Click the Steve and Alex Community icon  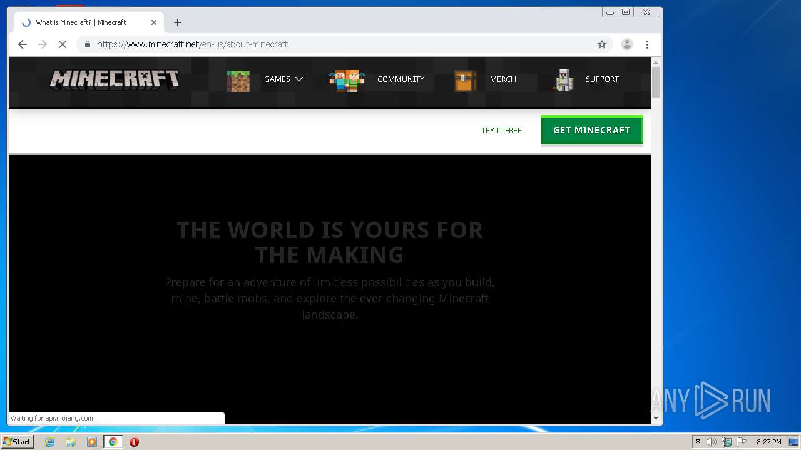click(x=346, y=81)
